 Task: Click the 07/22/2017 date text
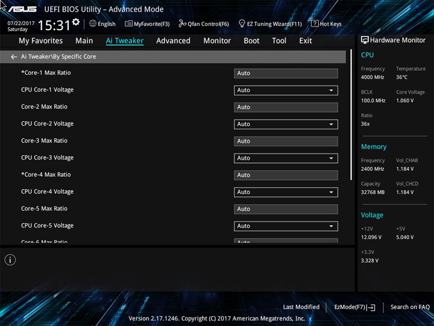pos(21,24)
